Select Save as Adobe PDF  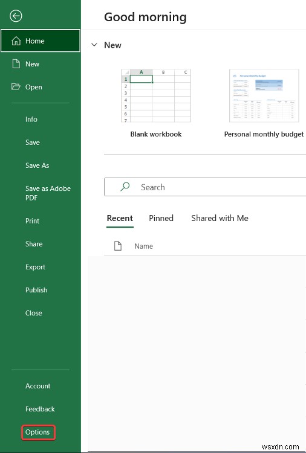pyautogui.click(x=48, y=193)
